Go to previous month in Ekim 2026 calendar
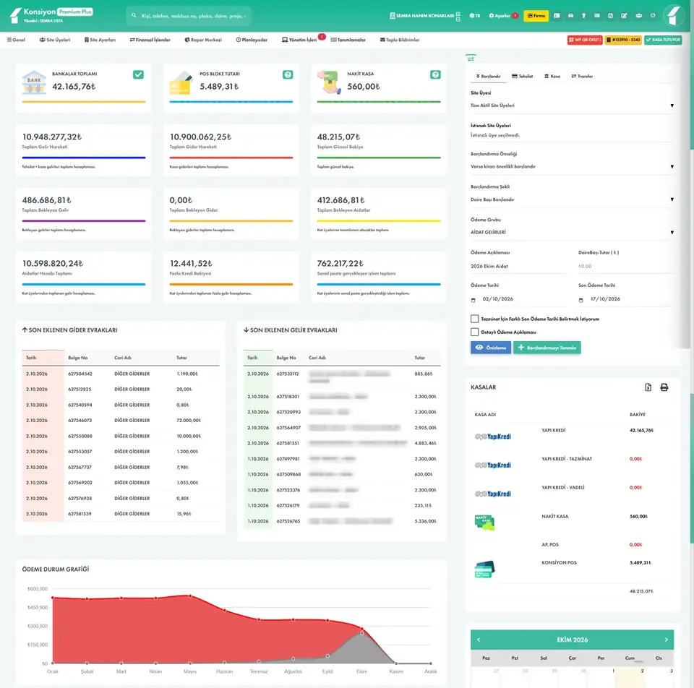Image resolution: width=694 pixels, height=688 pixels. point(479,640)
